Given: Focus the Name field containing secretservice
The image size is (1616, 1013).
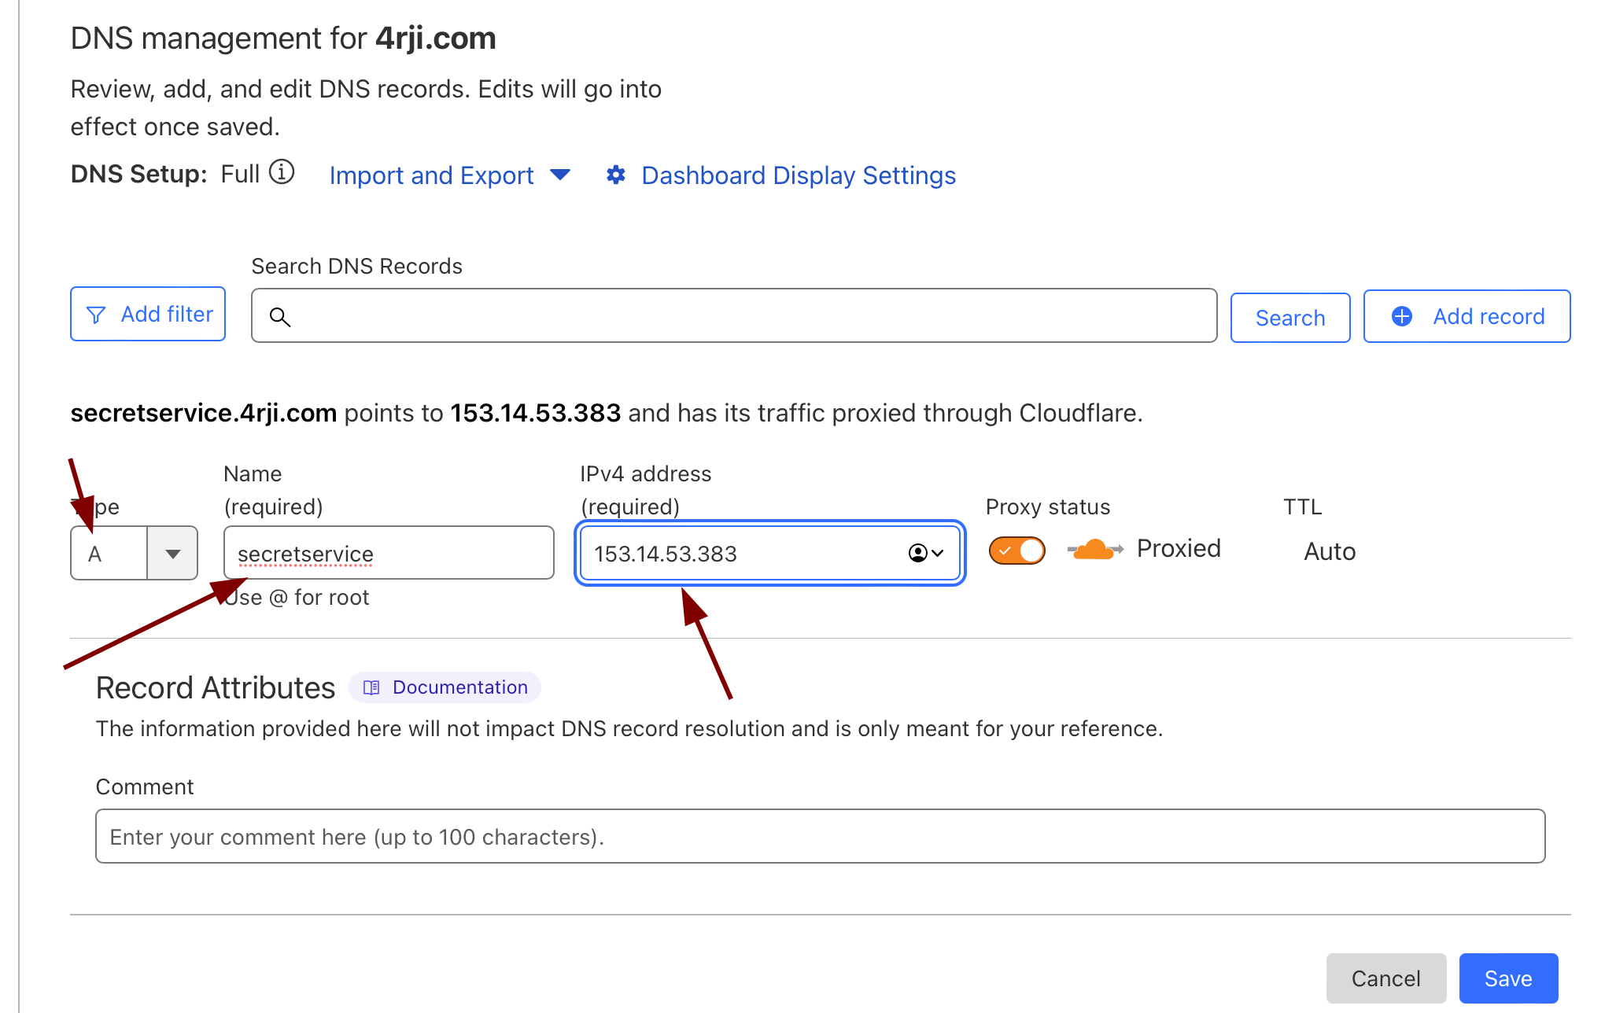Looking at the screenshot, I should 389,553.
